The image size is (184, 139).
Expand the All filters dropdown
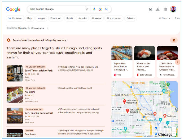pos(165,18)
